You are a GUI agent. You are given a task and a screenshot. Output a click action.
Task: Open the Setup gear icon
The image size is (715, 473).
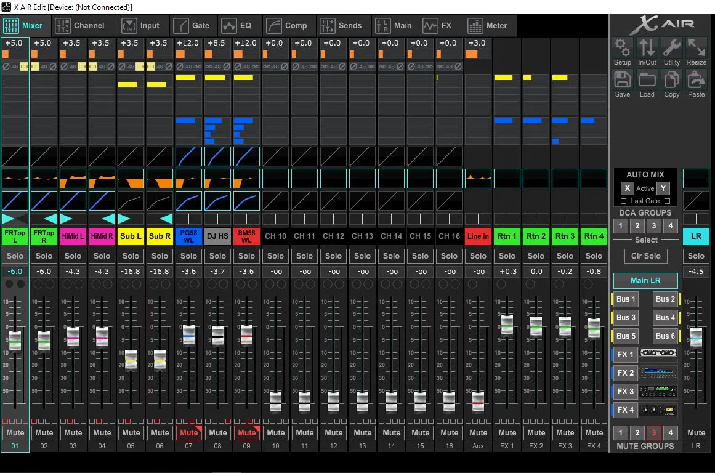point(622,48)
